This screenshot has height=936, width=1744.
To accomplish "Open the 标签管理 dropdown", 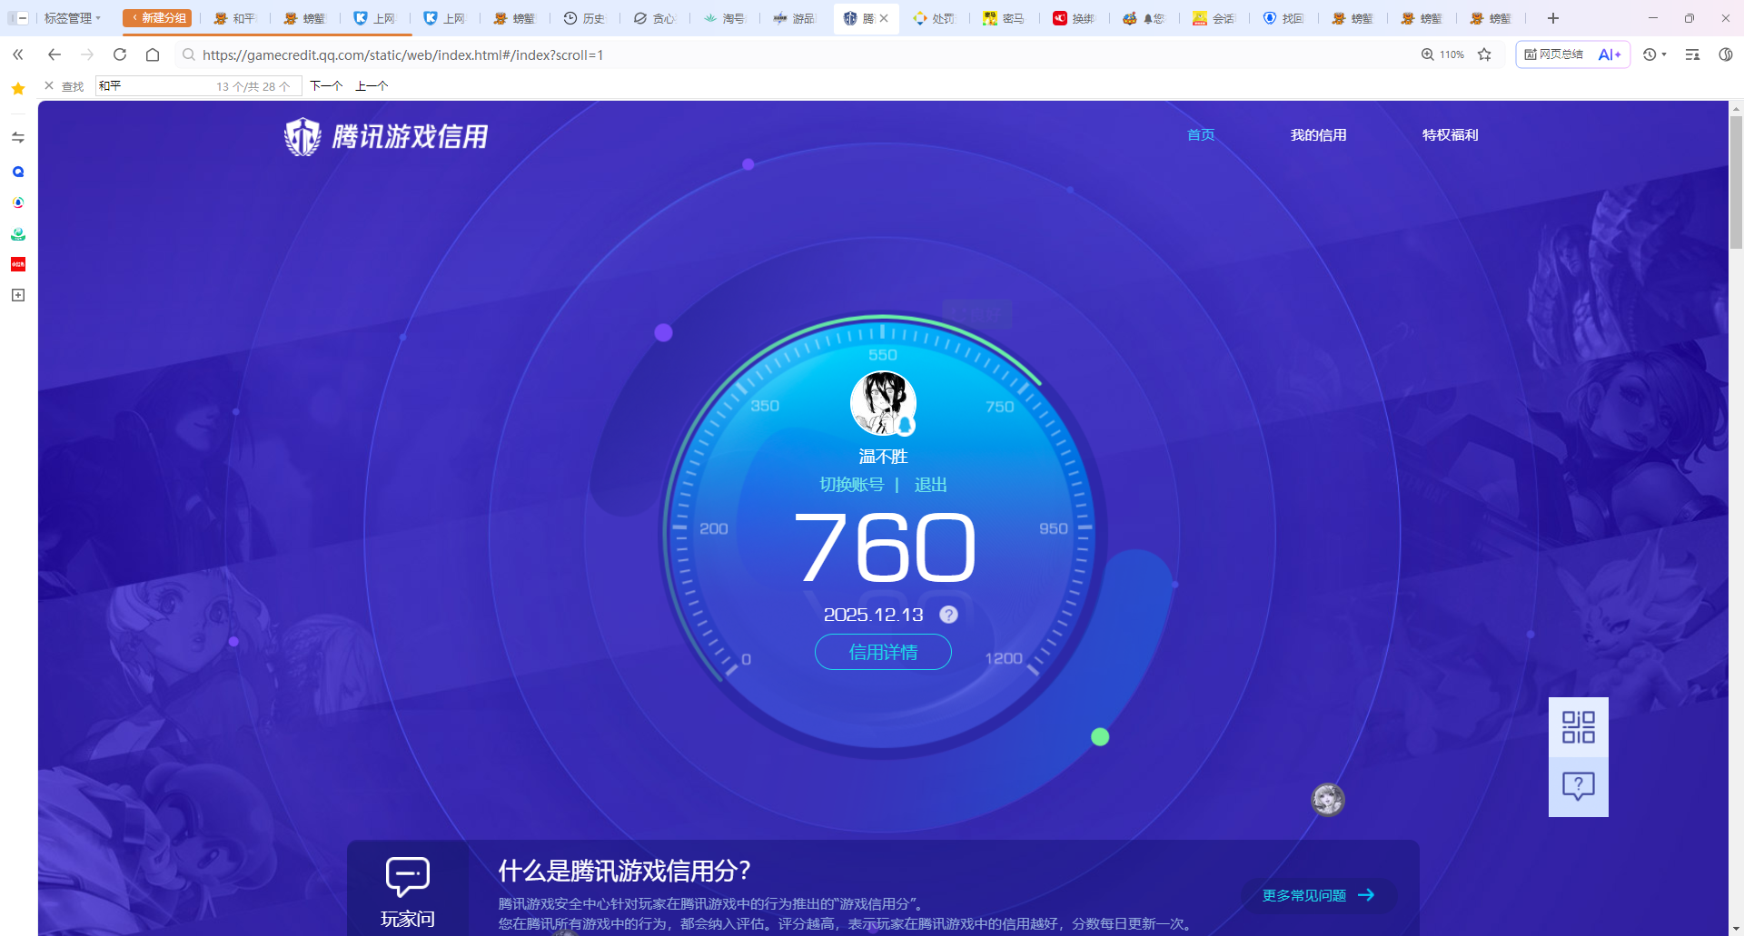I will point(73,17).
